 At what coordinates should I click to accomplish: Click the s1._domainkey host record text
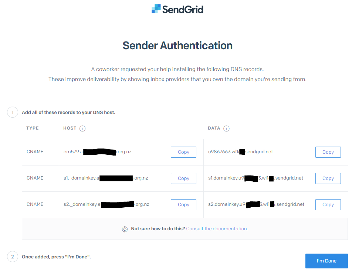(105, 178)
